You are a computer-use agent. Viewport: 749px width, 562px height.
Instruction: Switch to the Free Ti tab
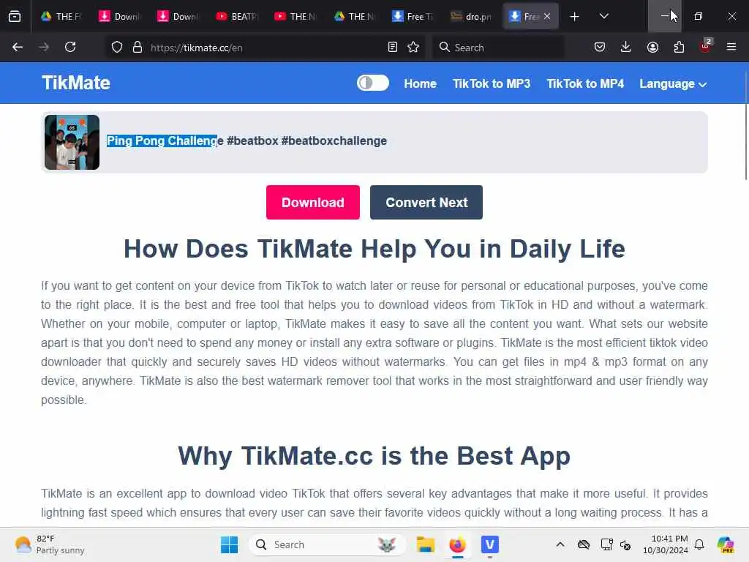(x=413, y=17)
